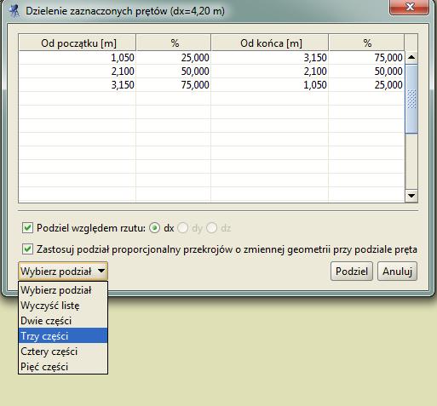The width and height of the screenshot is (437, 406).
Task: Click the app icon in the title bar
Action: coord(14,11)
